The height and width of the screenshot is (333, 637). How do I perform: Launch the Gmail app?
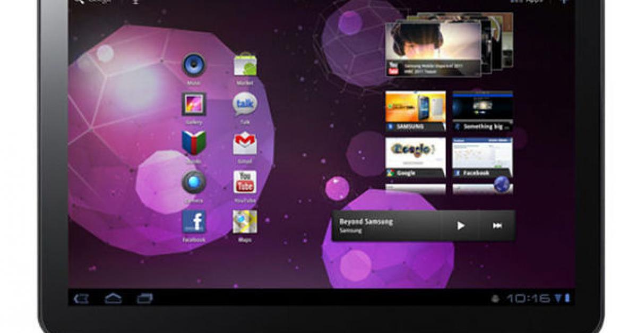[x=245, y=143]
